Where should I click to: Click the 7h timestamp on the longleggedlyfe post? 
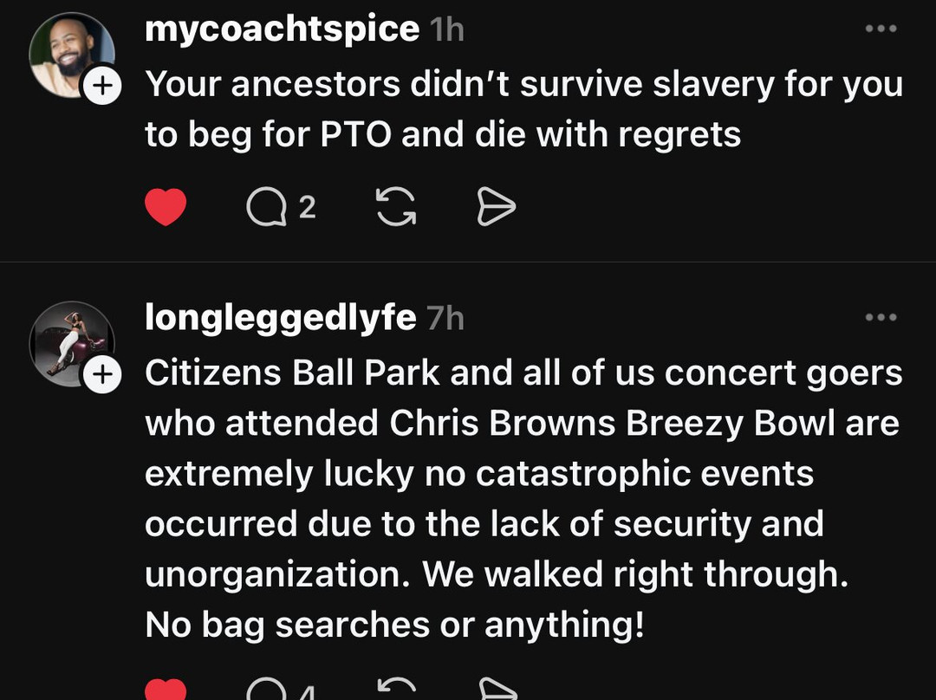[445, 319]
